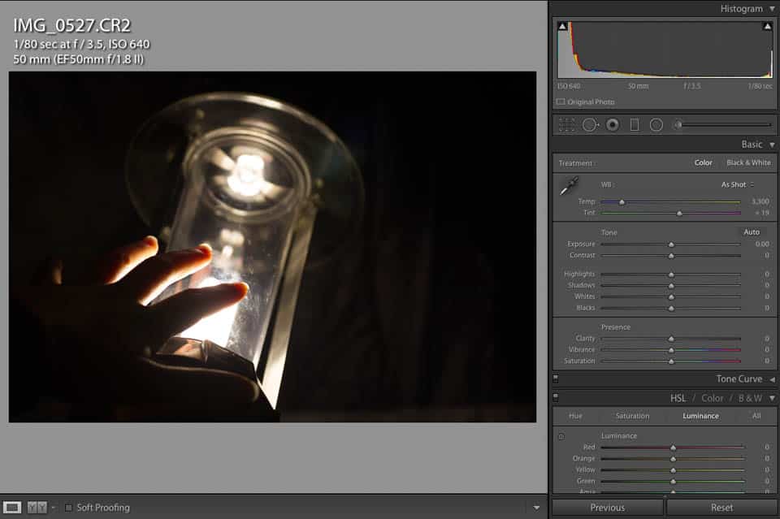Viewport: 780px width, 519px height.
Task: Click the Temp slider handle
Action: click(x=622, y=202)
